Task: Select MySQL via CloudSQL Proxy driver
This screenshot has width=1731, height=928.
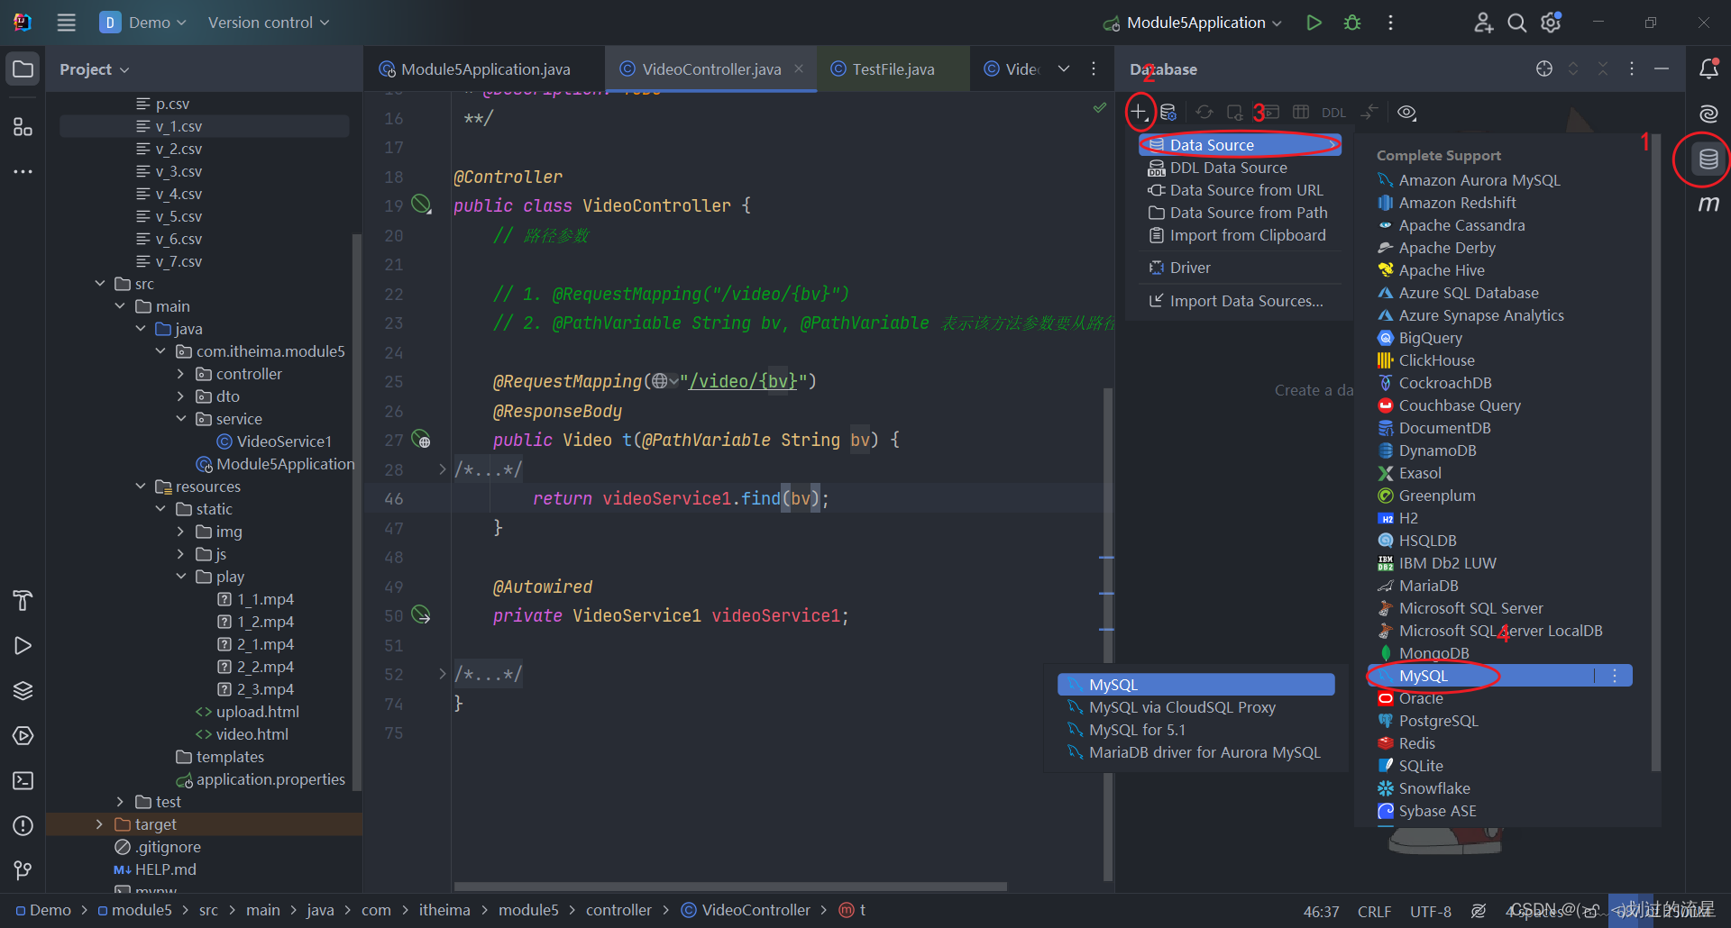Action: point(1196,707)
